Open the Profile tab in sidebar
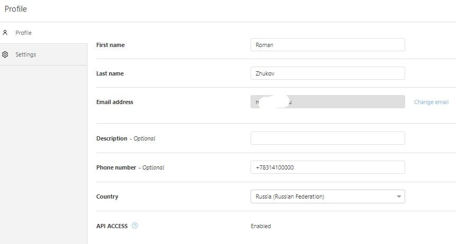Screen dimensions: 456x244 click(x=23, y=33)
